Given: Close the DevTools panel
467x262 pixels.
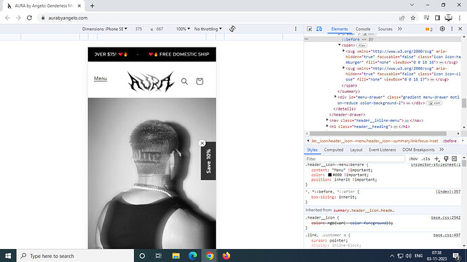Looking at the screenshot, I should [x=460, y=29].
